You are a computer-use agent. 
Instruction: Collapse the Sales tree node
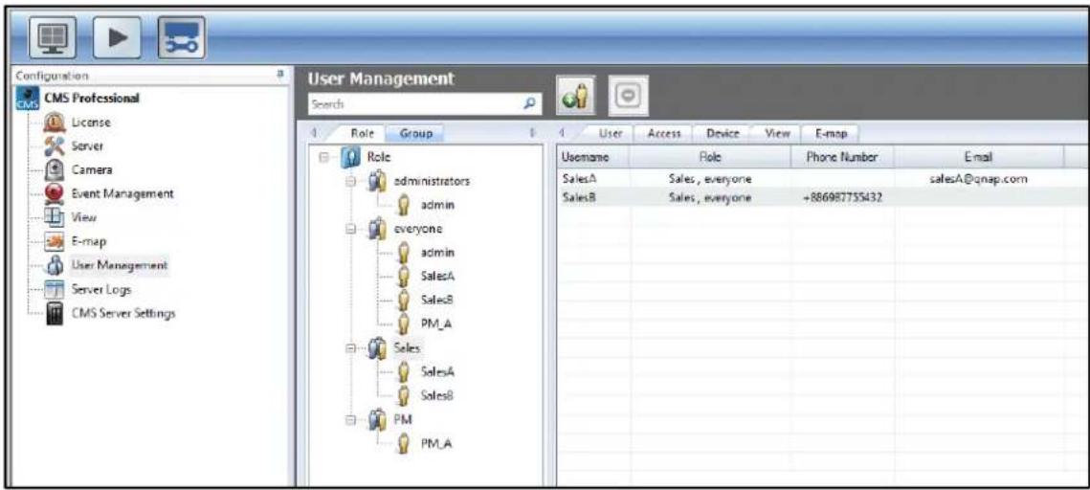tap(352, 347)
